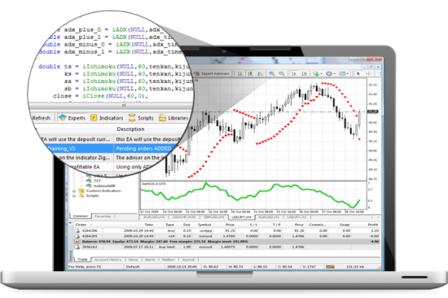This screenshot has height=298, width=448.
Task: Select the 'Using only AD' description row
Action: pos(135,167)
